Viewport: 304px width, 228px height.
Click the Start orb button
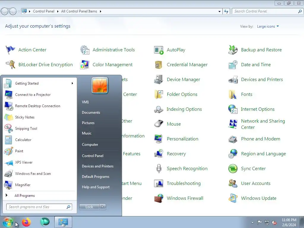tap(8, 222)
